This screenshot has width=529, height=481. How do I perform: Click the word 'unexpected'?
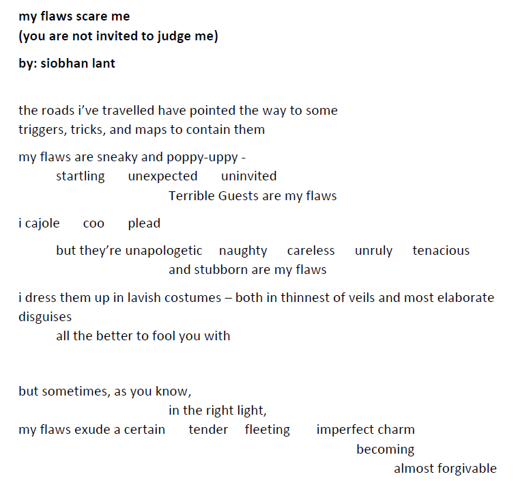pyautogui.click(x=162, y=177)
